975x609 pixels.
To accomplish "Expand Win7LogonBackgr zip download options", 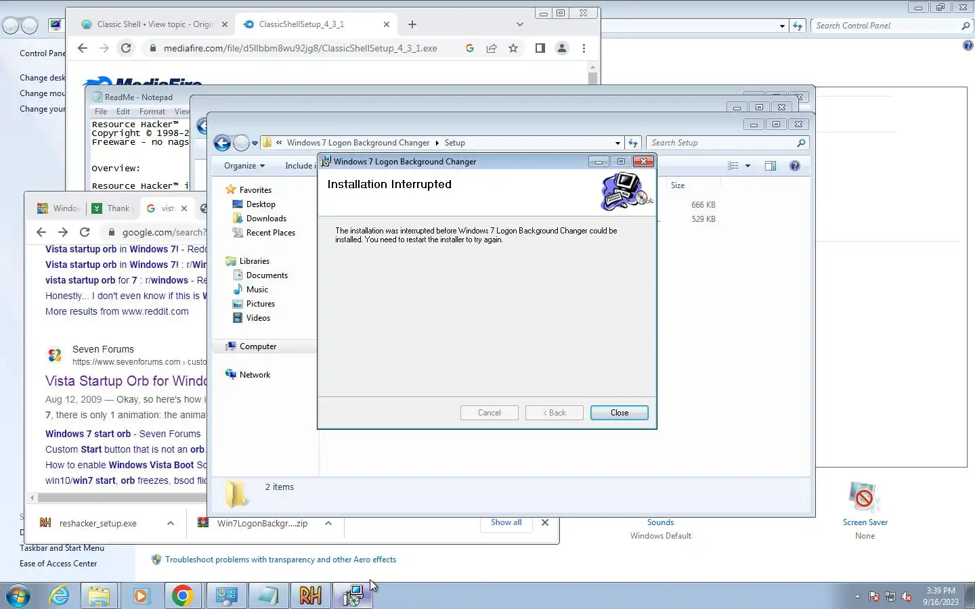I will click(x=328, y=523).
